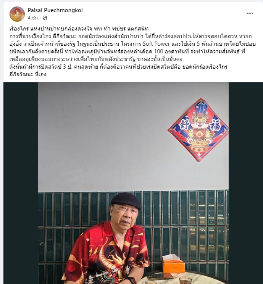Click the red tiger decoration in the photo

[x=198, y=130]
